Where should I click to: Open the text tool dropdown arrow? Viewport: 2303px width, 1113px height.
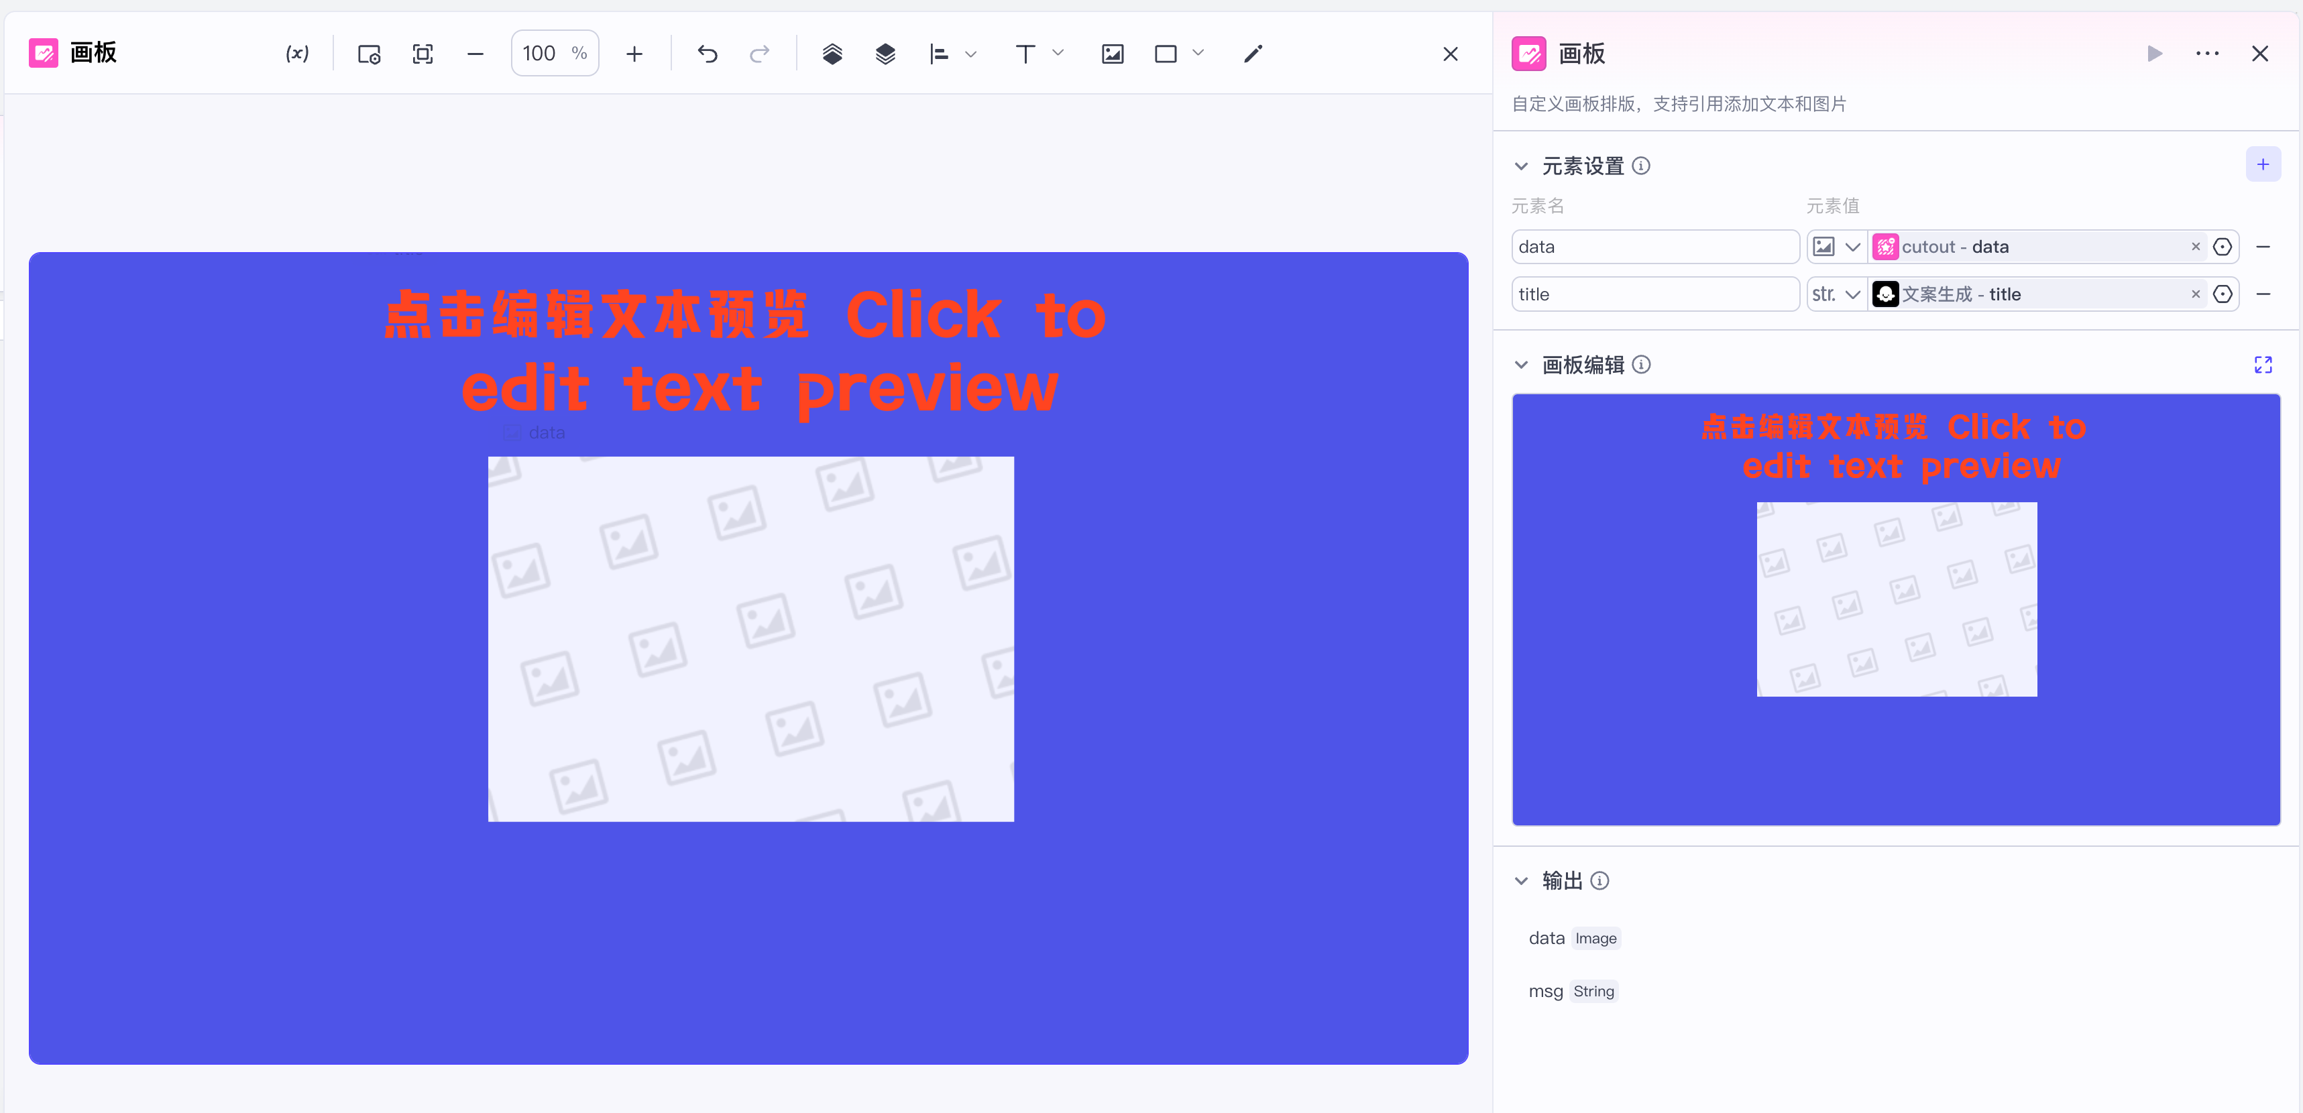pos(1058,54)
